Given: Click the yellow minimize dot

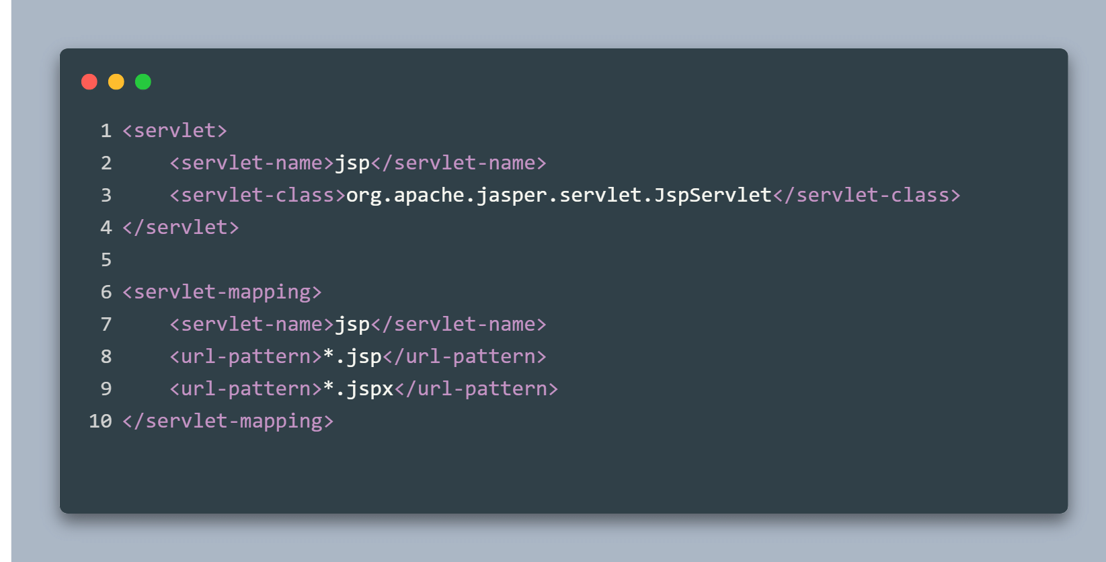Looking at the screenshot, I should [116, 82].
